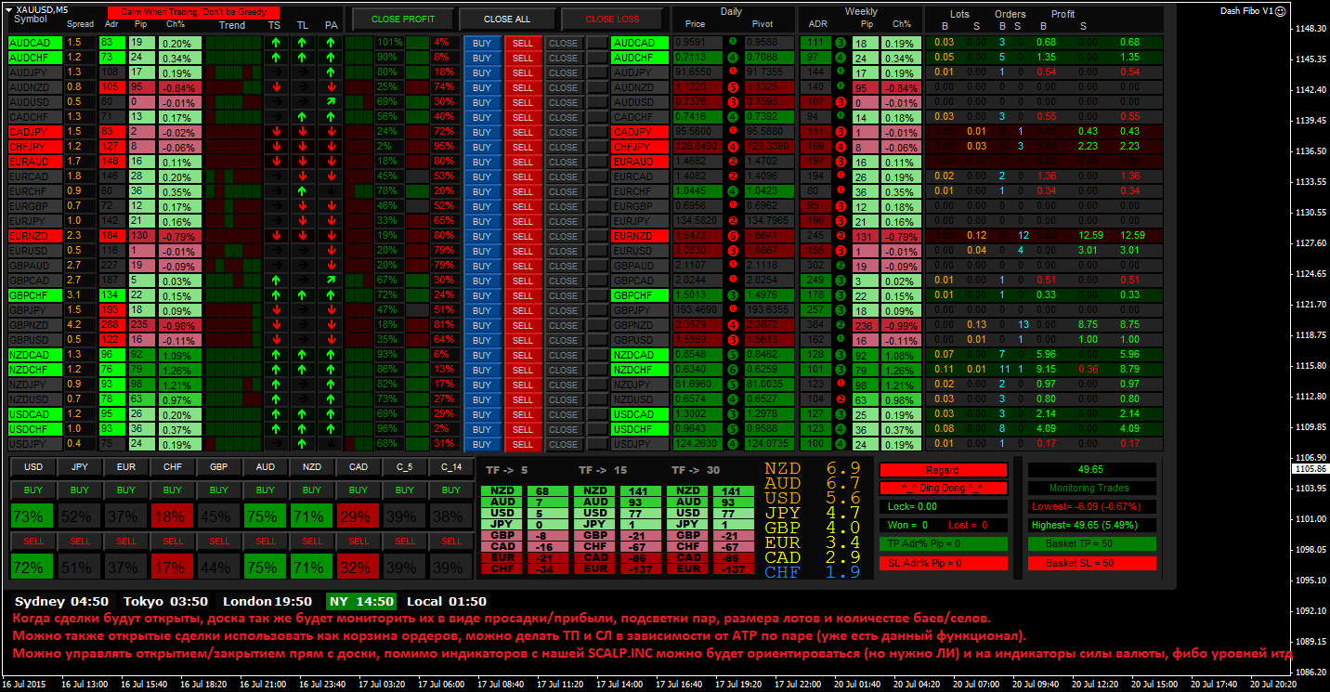Click the 'Calm When Trading' red banner

193,12
